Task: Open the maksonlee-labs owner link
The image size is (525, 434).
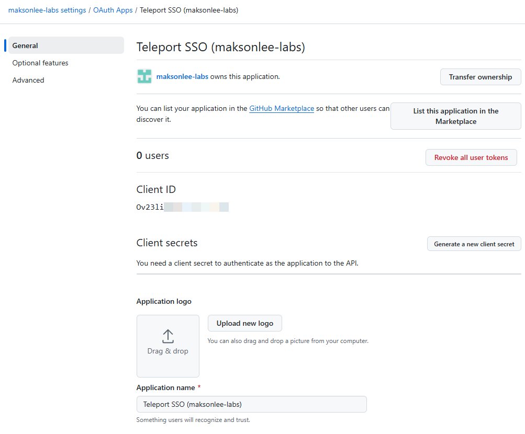Action: point(182,76)
